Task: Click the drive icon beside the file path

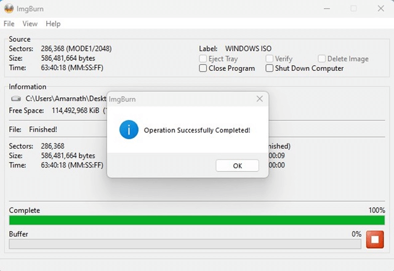Action: pos(16,99)
